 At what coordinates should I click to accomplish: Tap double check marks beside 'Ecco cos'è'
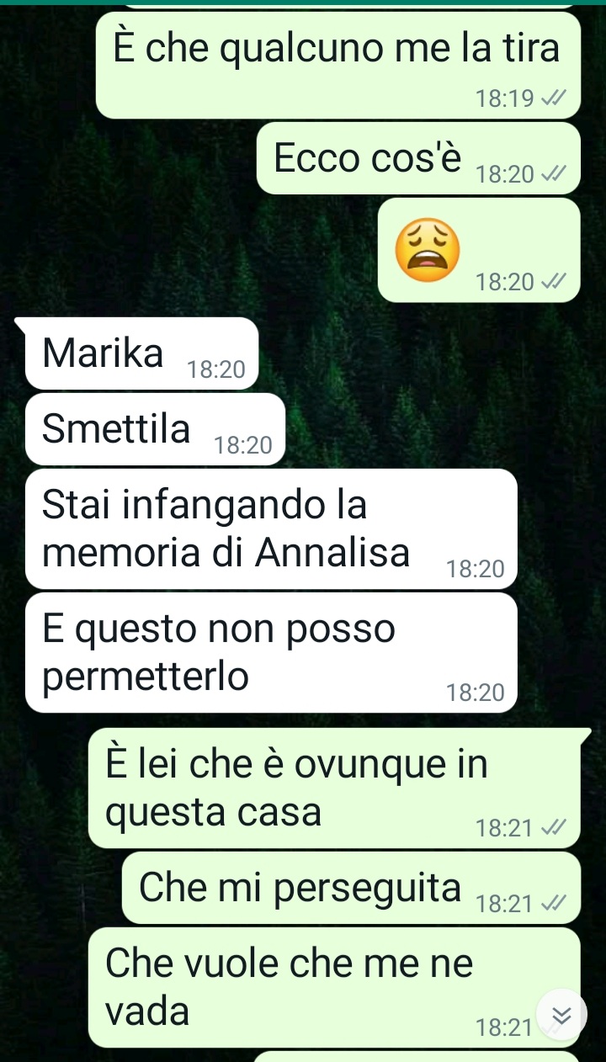tap(551, 175)
